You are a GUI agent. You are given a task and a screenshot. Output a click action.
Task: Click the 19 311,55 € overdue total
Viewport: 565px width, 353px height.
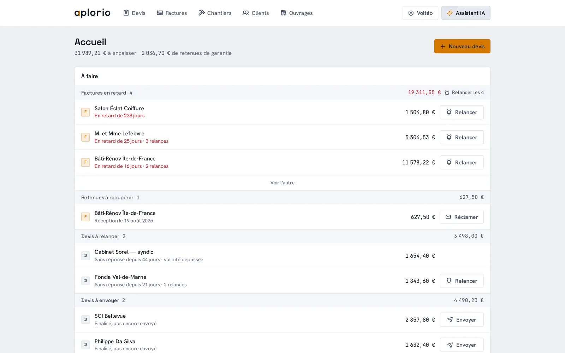pos(424,92)
